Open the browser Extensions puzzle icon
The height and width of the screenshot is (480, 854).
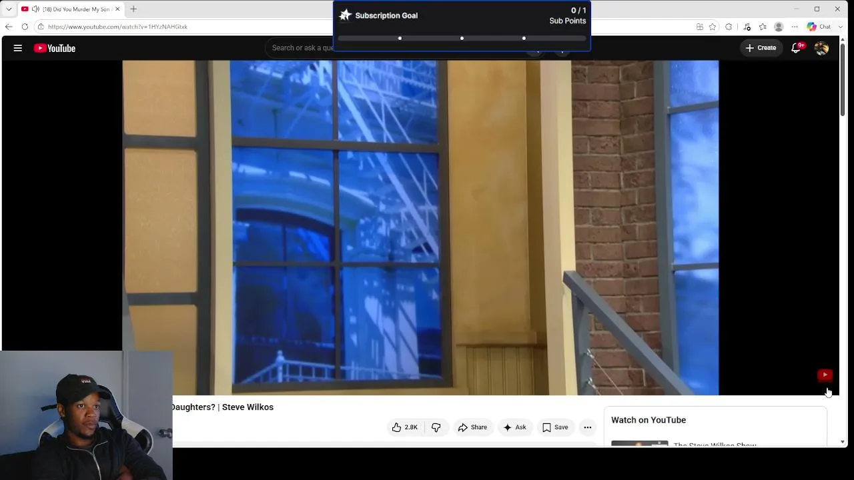pyautogui.click(x=729, y=27)
